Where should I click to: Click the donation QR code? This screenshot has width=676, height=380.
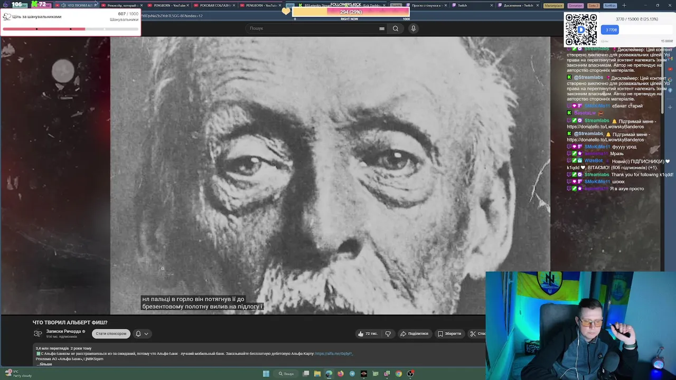581,30
